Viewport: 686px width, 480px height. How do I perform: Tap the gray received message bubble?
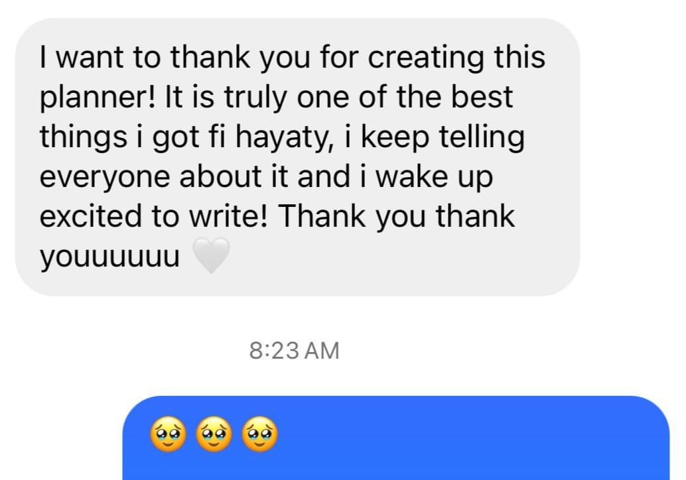point(297,157)
